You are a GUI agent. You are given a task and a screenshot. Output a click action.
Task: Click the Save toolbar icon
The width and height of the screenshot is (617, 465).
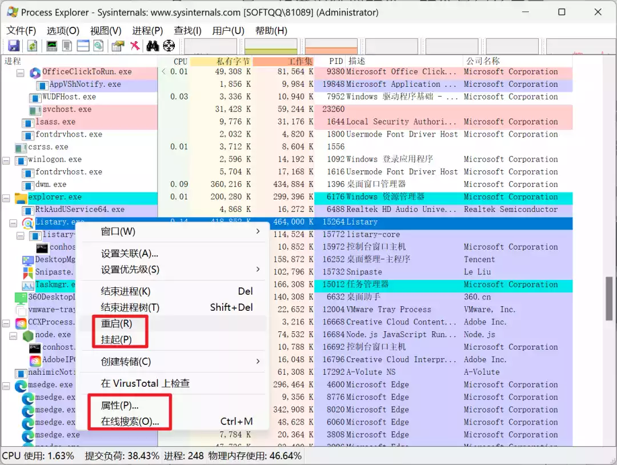coord(14,46)
